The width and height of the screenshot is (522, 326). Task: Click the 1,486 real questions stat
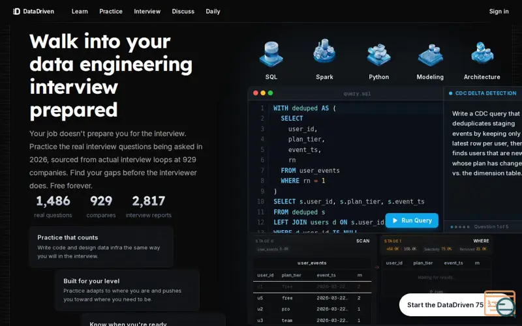53,206
